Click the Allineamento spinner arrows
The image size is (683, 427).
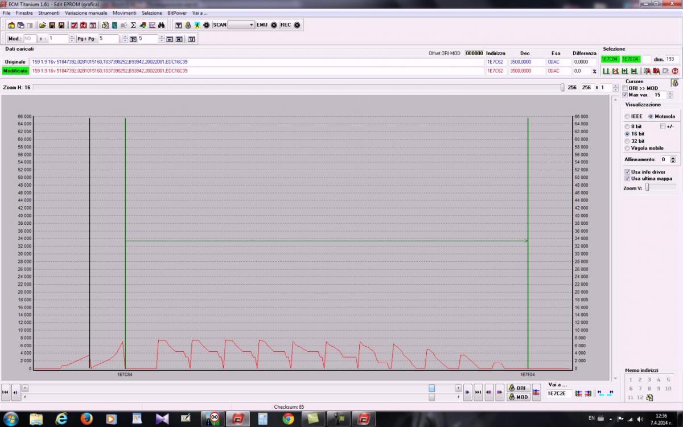click(673, 159)
